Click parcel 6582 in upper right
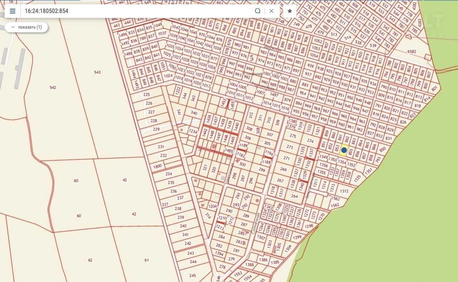 (x=412, y=52)
